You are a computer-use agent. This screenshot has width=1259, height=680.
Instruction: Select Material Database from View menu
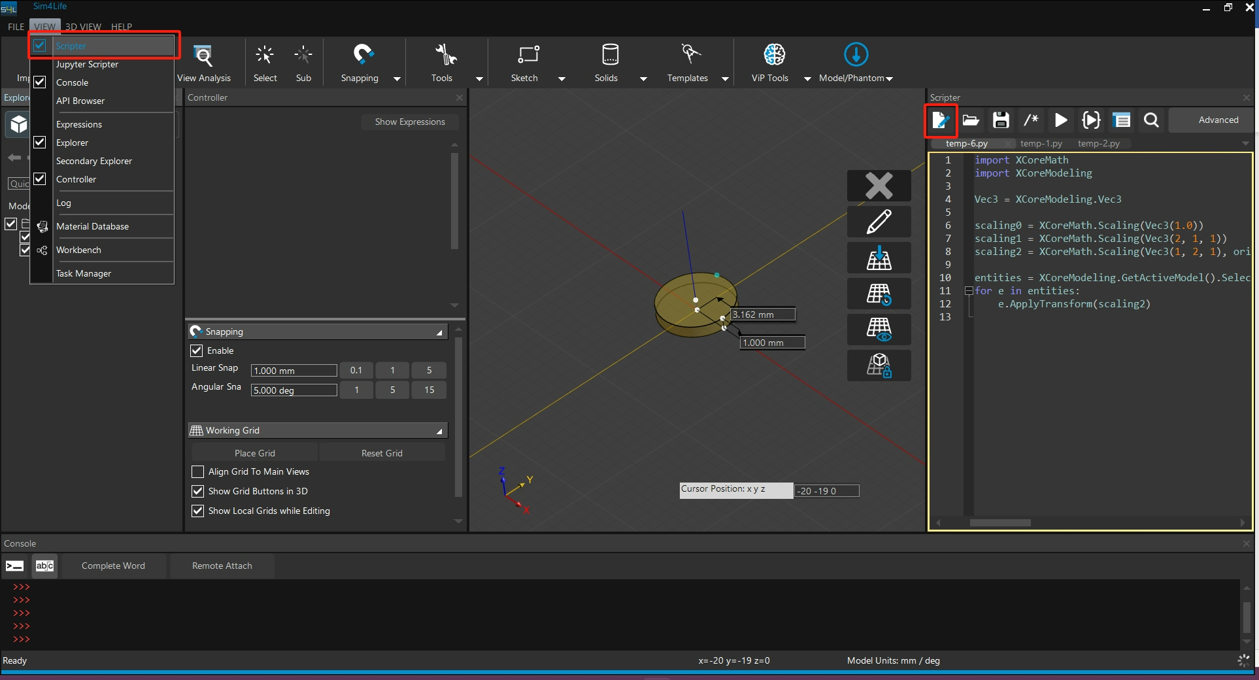coord(92,226)
